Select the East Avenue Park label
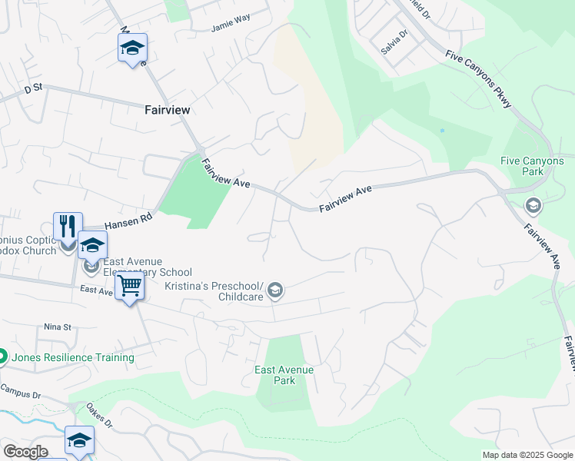This screenshot has height=461, width=575. tap(284, 375)
